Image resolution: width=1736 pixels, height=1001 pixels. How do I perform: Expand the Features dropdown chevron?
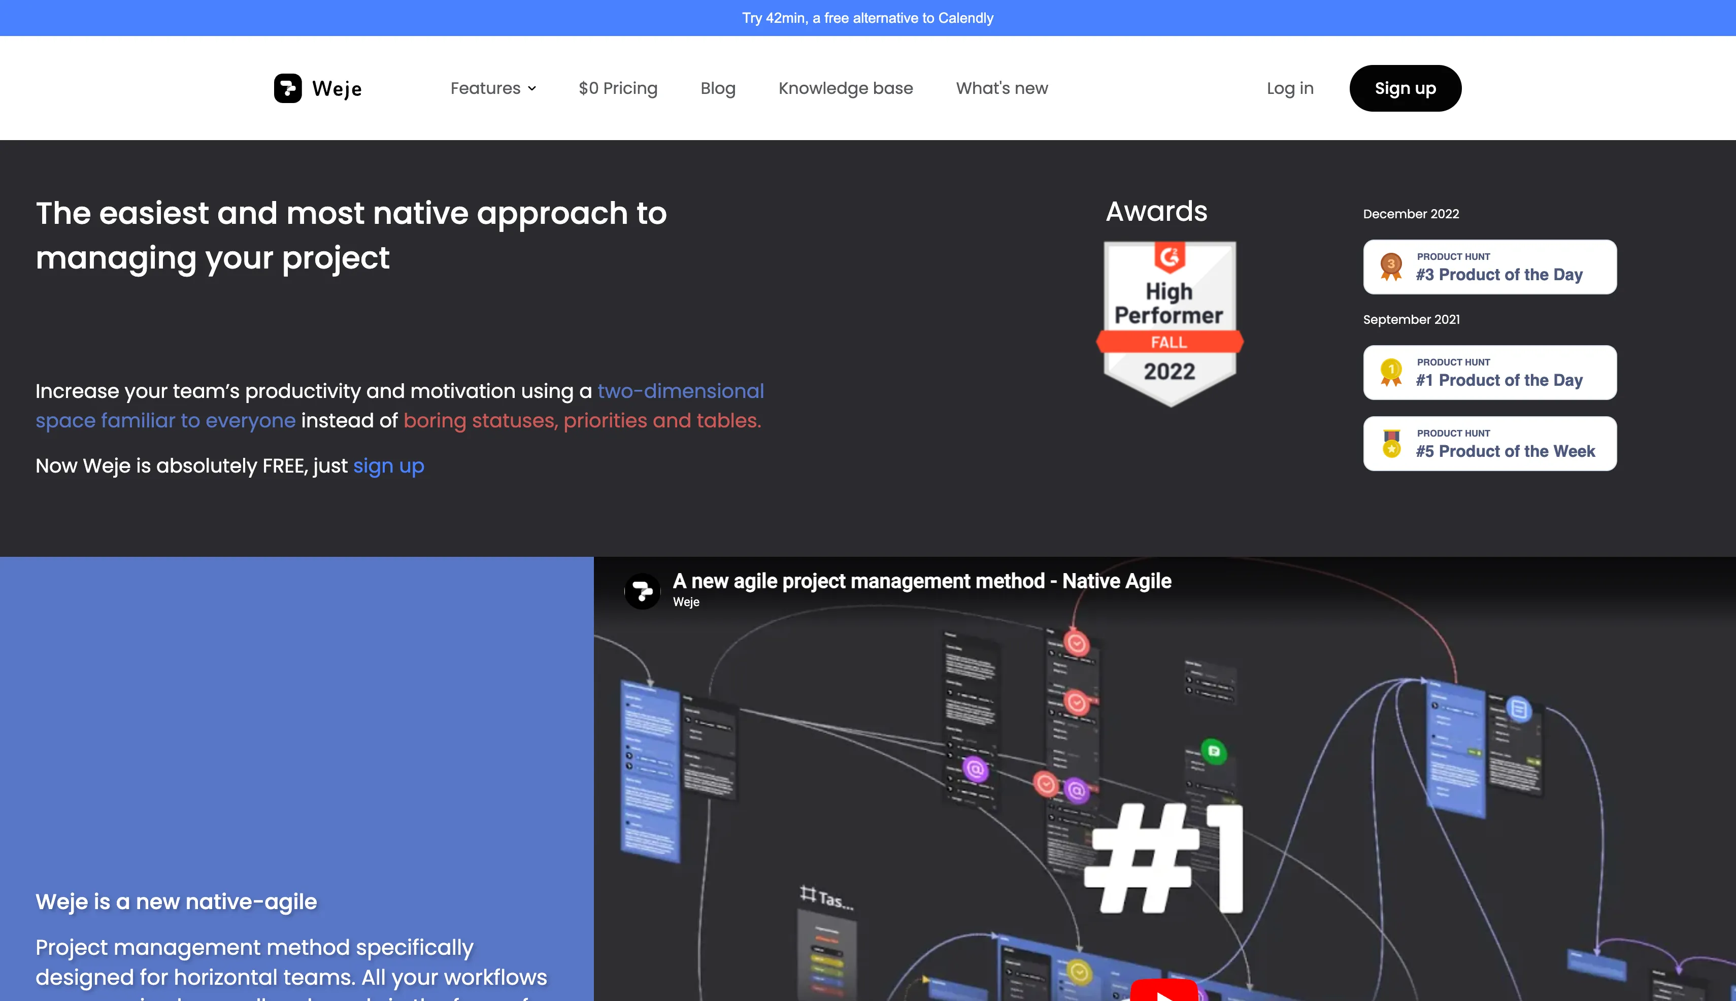531,89
